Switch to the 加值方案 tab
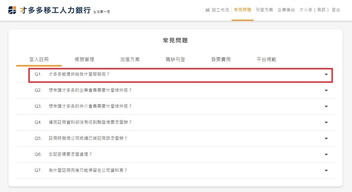 pos(130,59)
